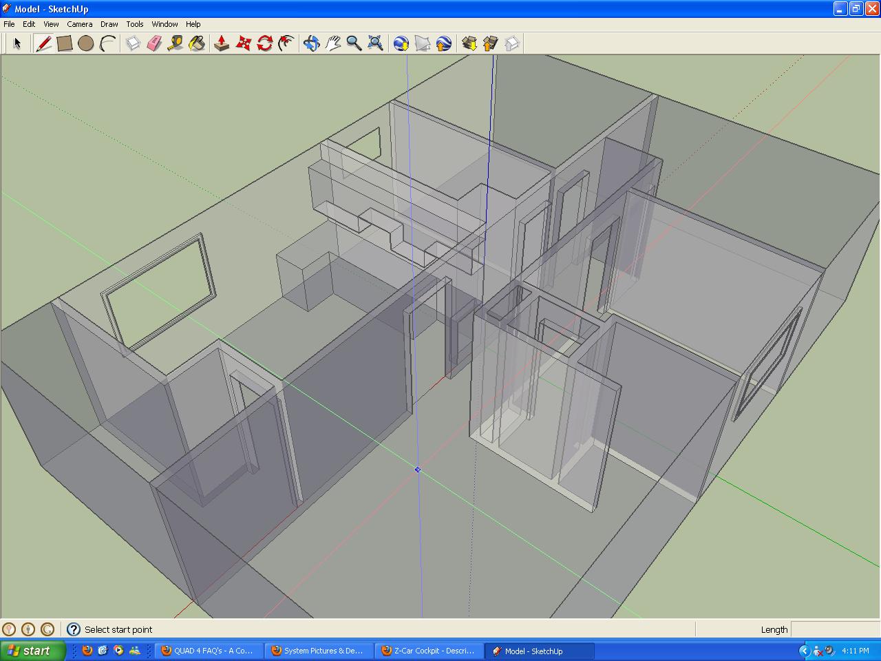Activate the Rotate tool

[x=264, y=43]
